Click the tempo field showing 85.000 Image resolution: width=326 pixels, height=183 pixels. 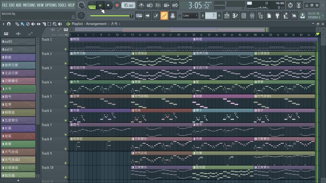(x=128, y=5)
